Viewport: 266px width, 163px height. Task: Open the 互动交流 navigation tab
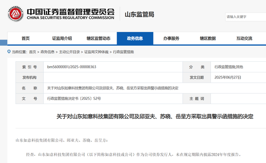pyautogui.click(x=244, y=38)
